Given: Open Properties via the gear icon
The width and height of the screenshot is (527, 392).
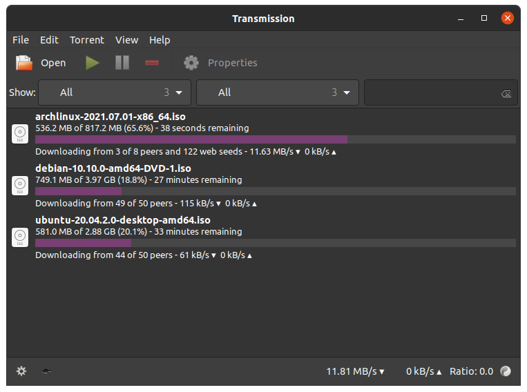Looking at the screenshot, I should click(191, 63).
